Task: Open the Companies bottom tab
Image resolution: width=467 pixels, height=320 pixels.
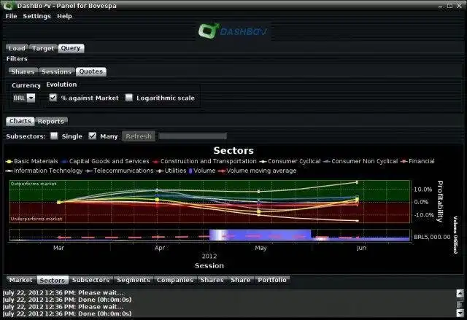Action: (175, 280)
